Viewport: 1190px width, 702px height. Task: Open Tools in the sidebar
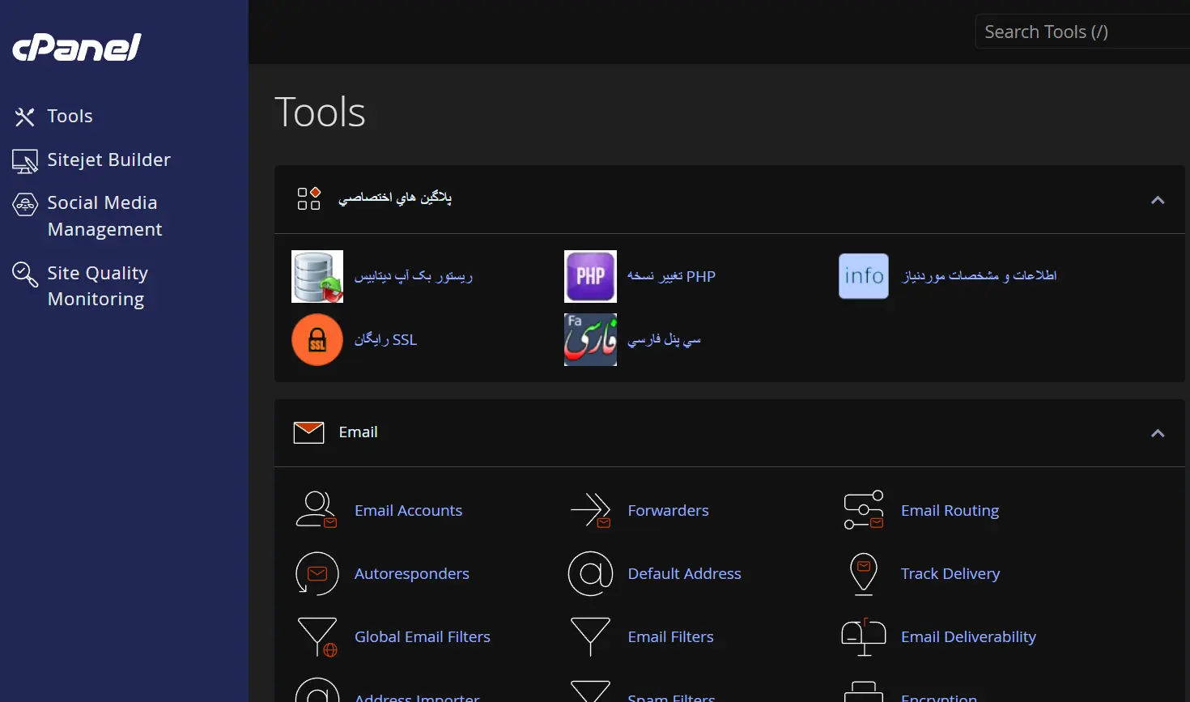point(70,117)
